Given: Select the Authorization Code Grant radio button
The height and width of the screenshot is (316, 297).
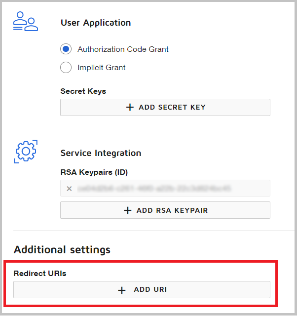Looking at the screenshot, I should pyautogui.click(x=66, y=49).
